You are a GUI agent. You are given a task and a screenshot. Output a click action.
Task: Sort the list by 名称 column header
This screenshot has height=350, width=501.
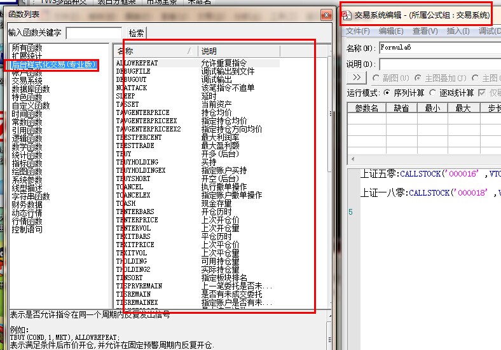[153, 51]
